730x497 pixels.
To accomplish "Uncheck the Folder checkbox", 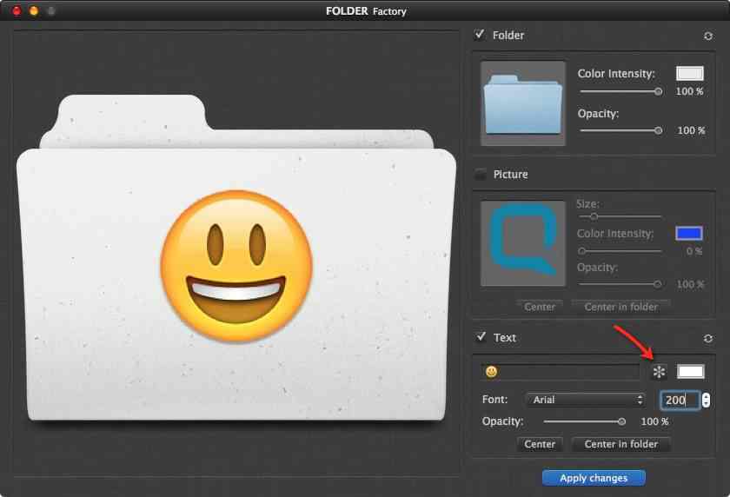I will (x=480, y=35).
